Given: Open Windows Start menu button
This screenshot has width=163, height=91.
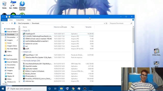Looking at the screenshot, I should point(3,89).
